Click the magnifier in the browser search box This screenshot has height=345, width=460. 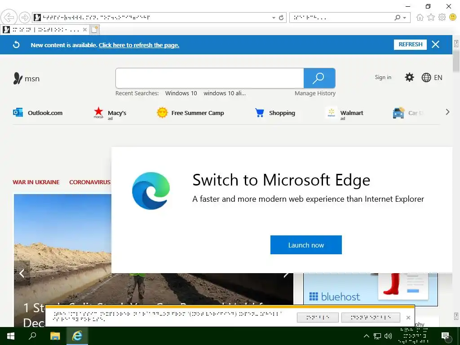[x=397, y=18]
